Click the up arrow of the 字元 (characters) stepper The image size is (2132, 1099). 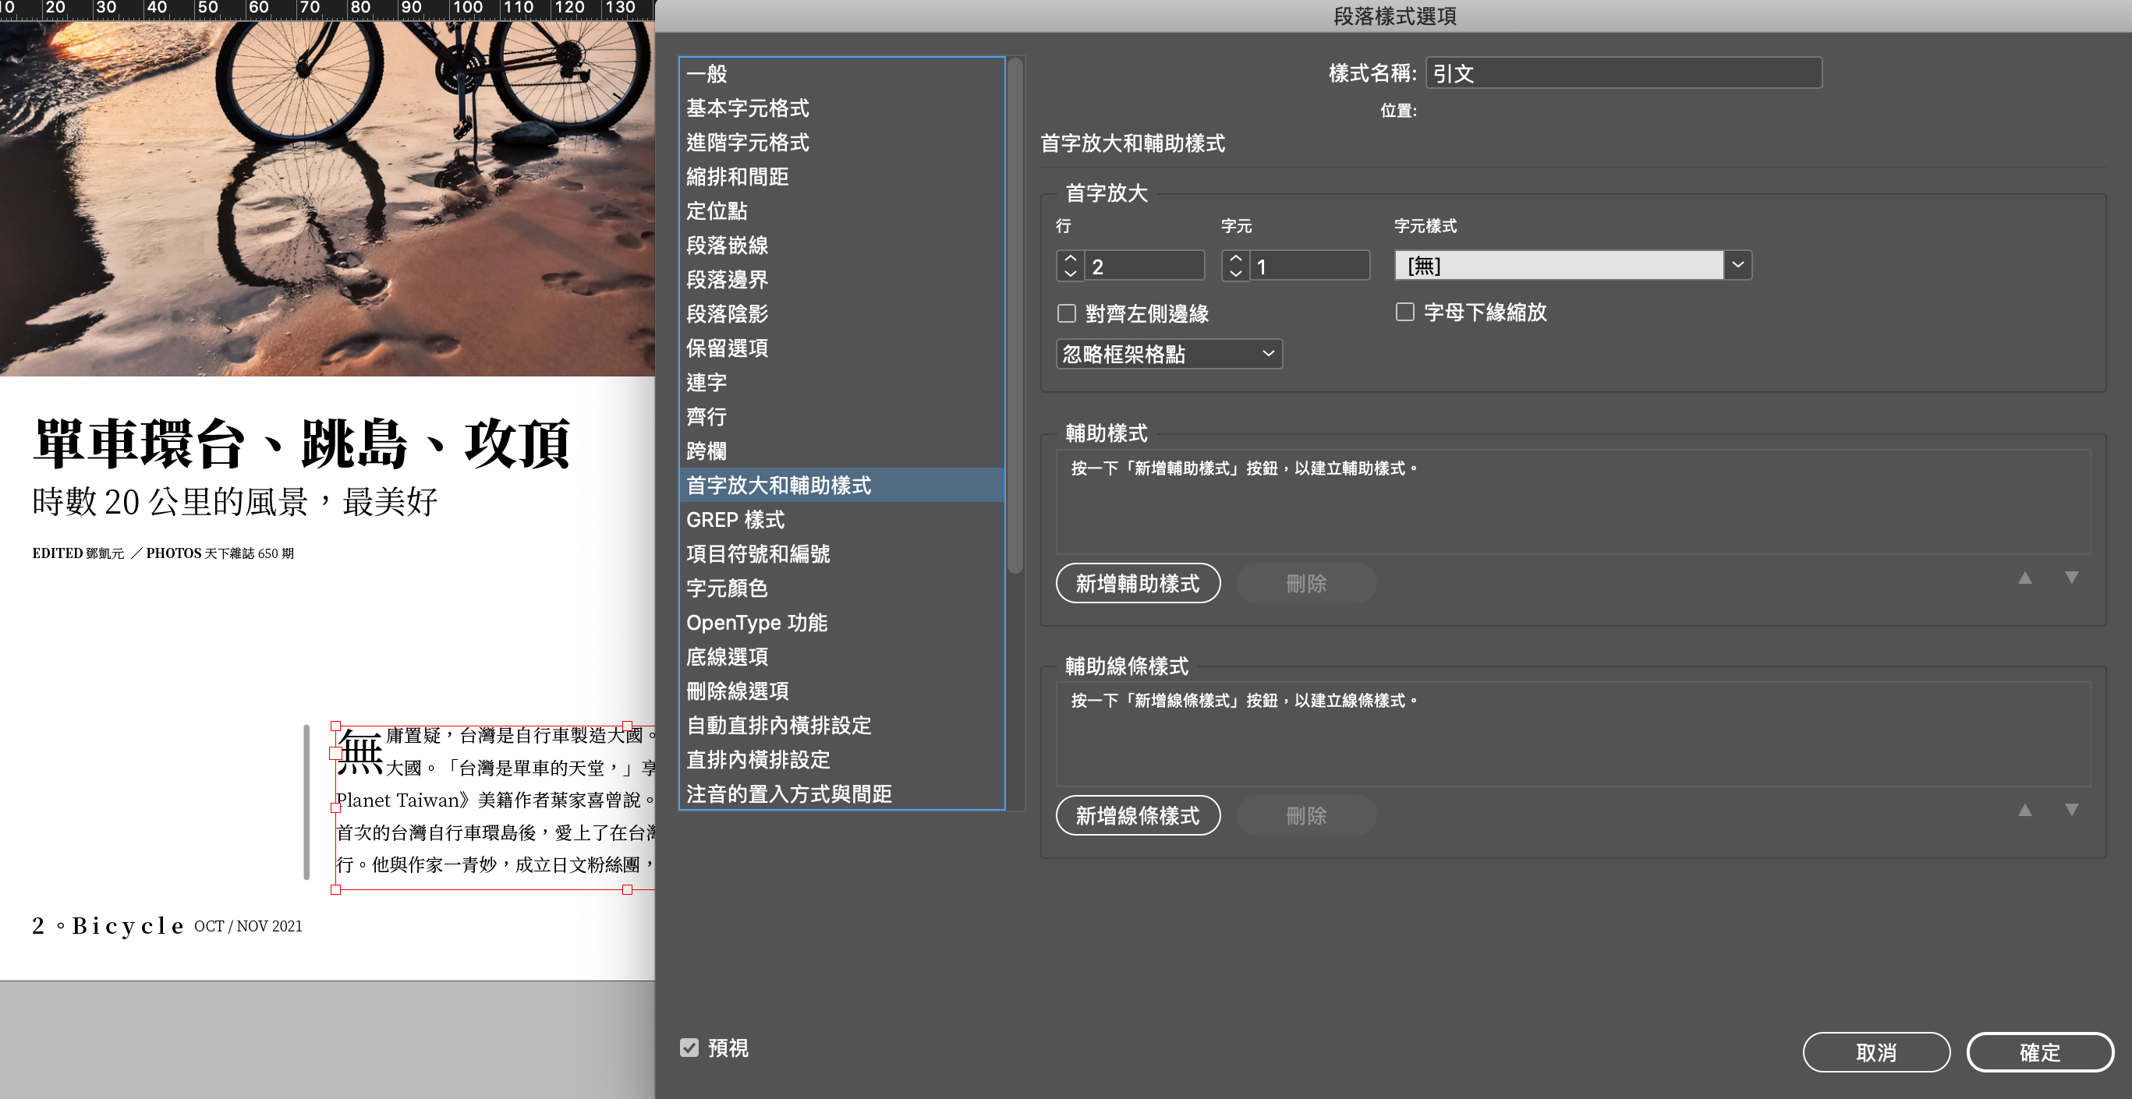tap(1235, 259)
